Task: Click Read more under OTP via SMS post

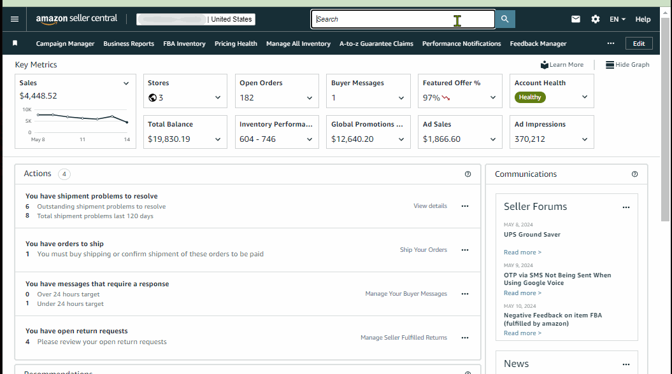Action: (522, 293)
